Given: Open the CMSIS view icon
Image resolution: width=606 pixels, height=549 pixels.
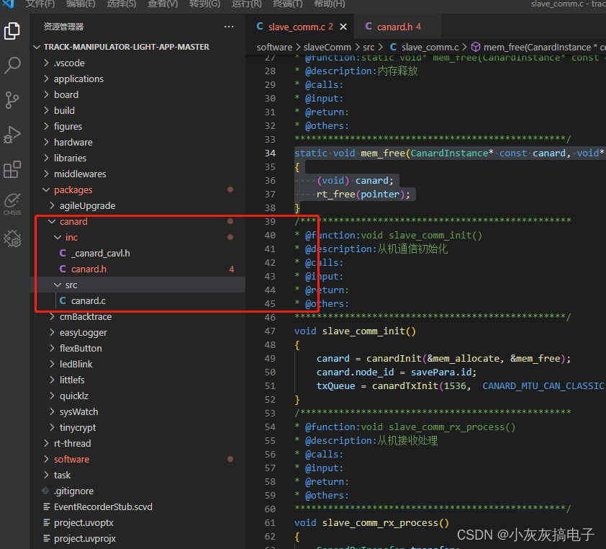Looking at the screenshot, I should point(12,205).
